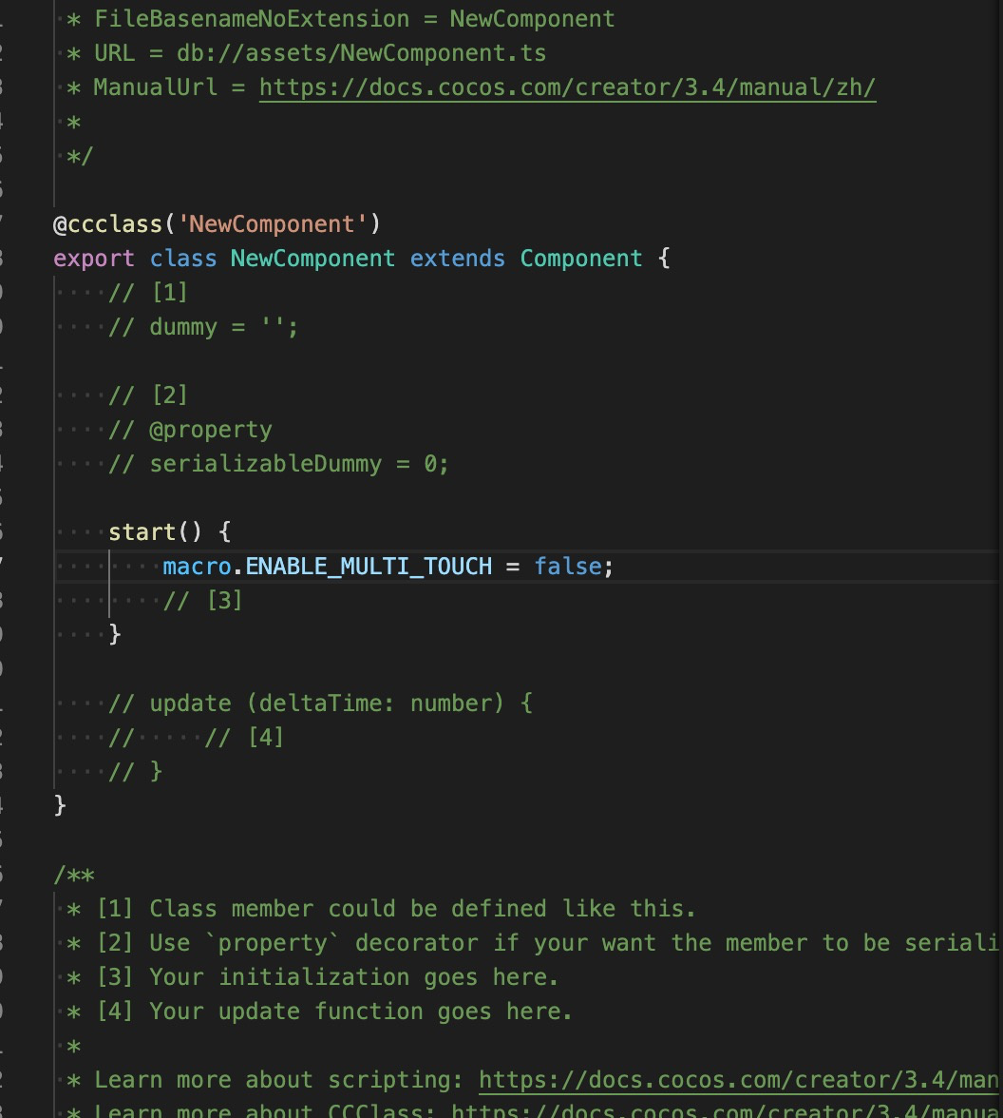
Task: Click the @ccclass decorator
Action: pos(107,224)
